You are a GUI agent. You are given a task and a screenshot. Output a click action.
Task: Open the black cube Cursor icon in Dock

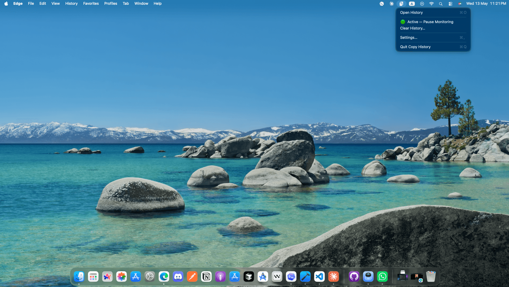(249, 277)
